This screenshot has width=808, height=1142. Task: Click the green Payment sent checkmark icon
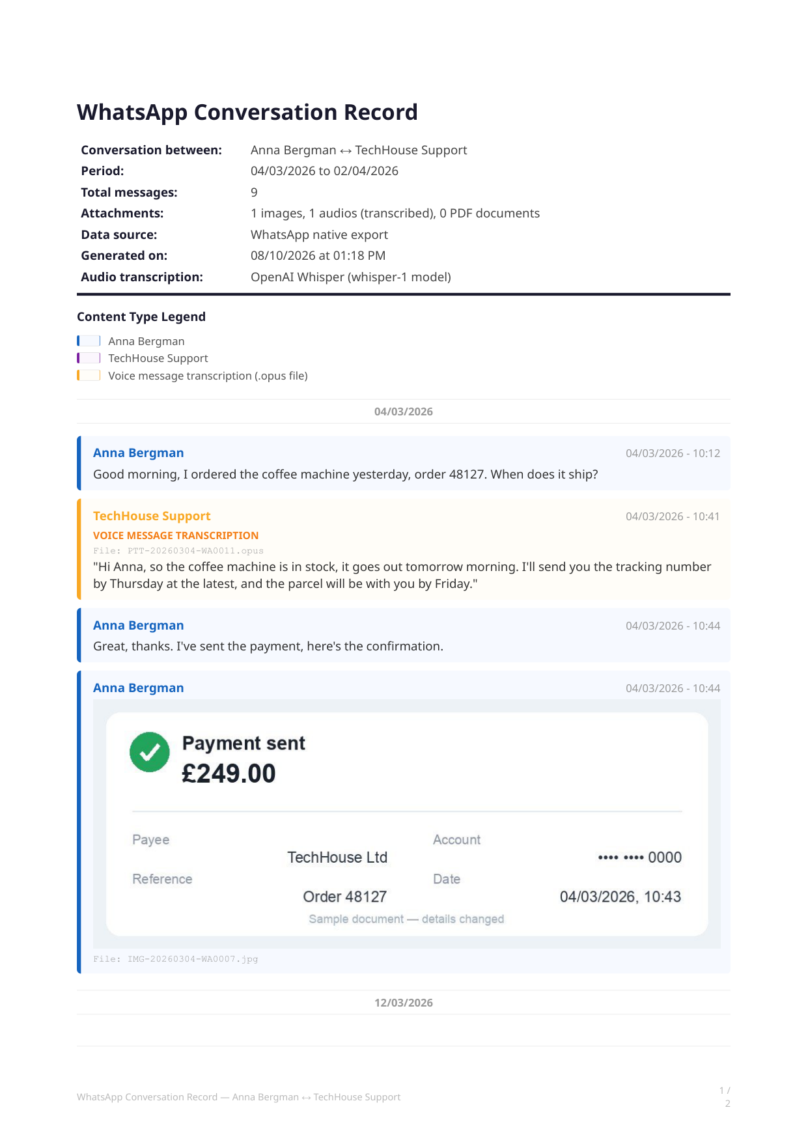pyautogui.click(x=150, y=752)
